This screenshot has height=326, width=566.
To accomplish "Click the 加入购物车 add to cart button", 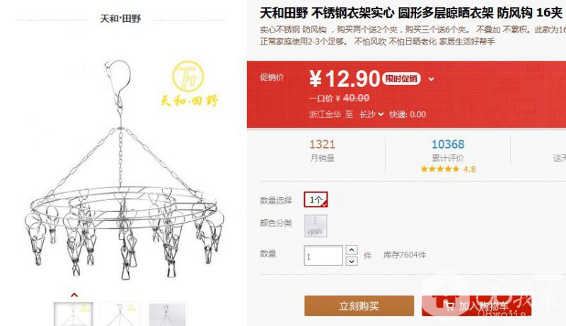I will (476, 305).
